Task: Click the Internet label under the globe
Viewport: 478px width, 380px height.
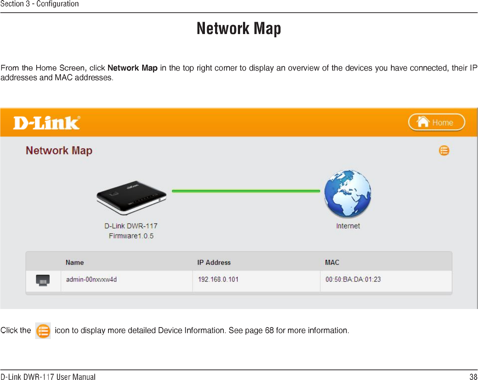Action: 348,226
